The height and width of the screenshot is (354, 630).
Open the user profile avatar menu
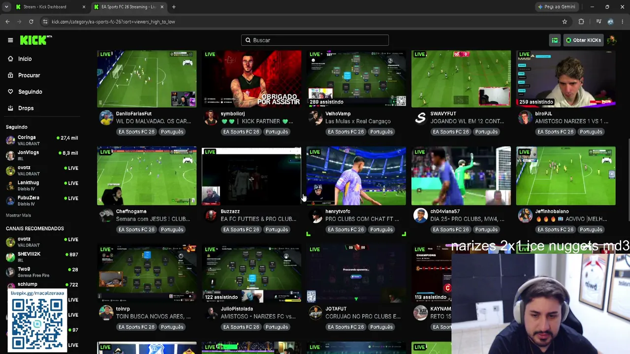click(x=612, y=40)
